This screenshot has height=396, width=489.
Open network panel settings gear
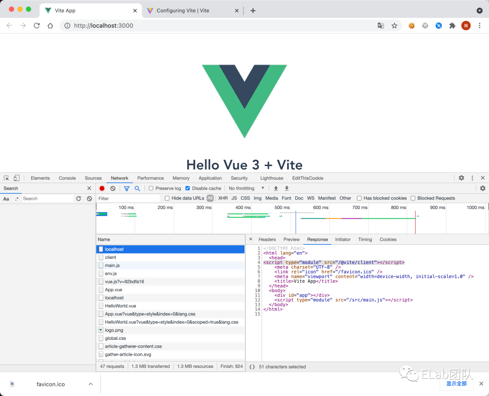coord(483,188)
